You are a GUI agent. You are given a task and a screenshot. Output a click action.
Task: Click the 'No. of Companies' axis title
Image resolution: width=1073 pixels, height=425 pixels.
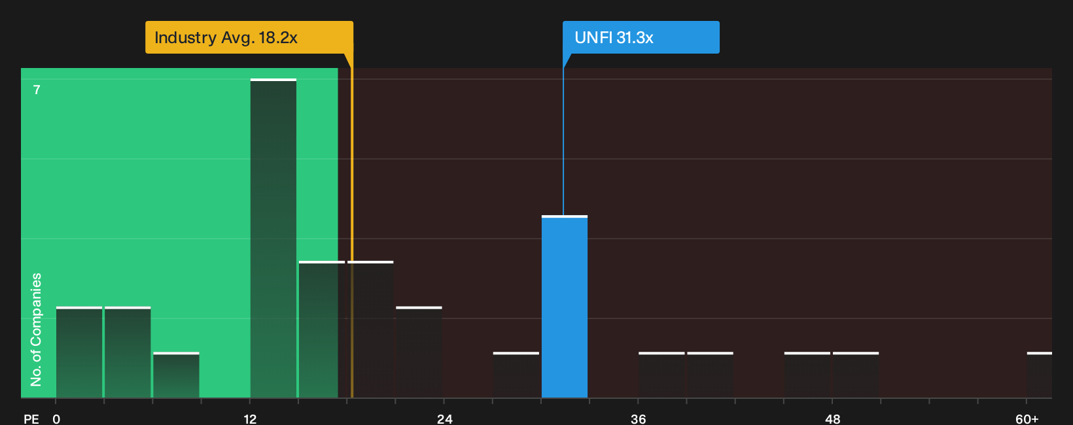click(x=36, y=329)
